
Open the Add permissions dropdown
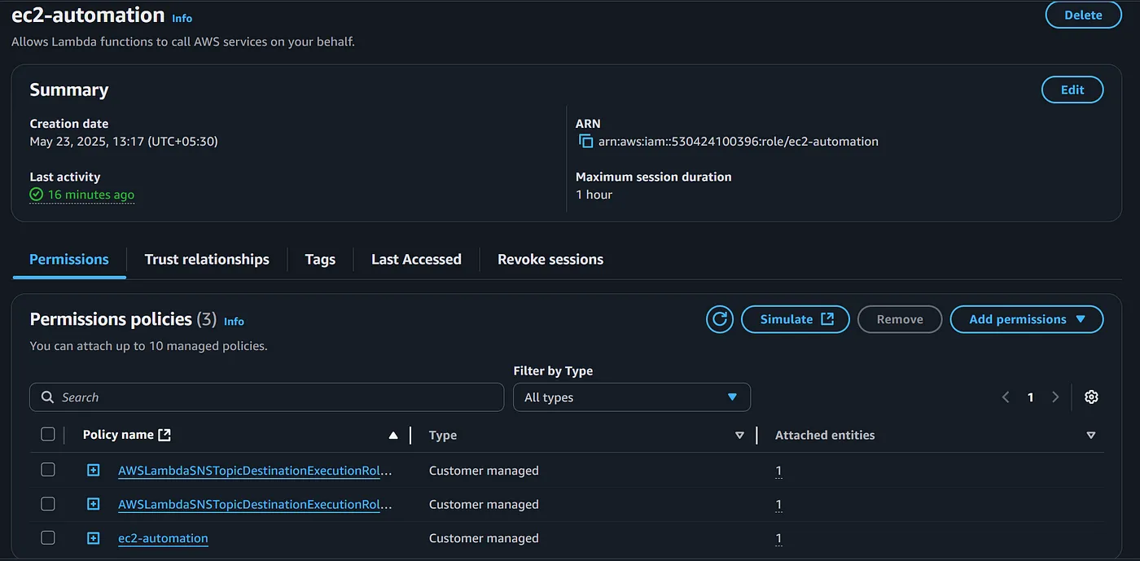(1026, 319)
